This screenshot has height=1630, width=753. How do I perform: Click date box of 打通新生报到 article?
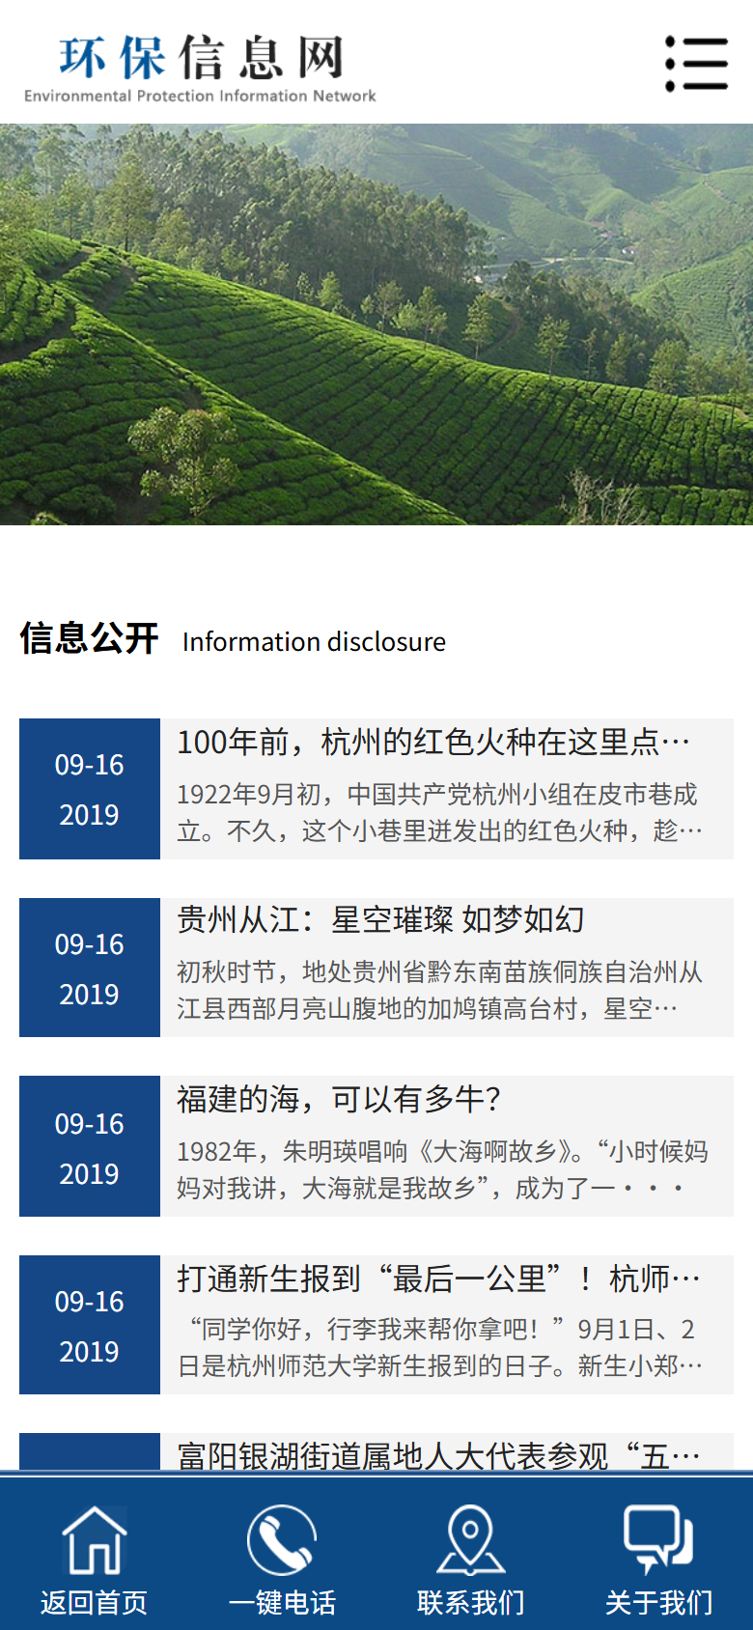pos(90,1325)
